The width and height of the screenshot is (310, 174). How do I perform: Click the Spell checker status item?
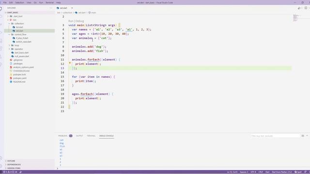click(298, 172)
